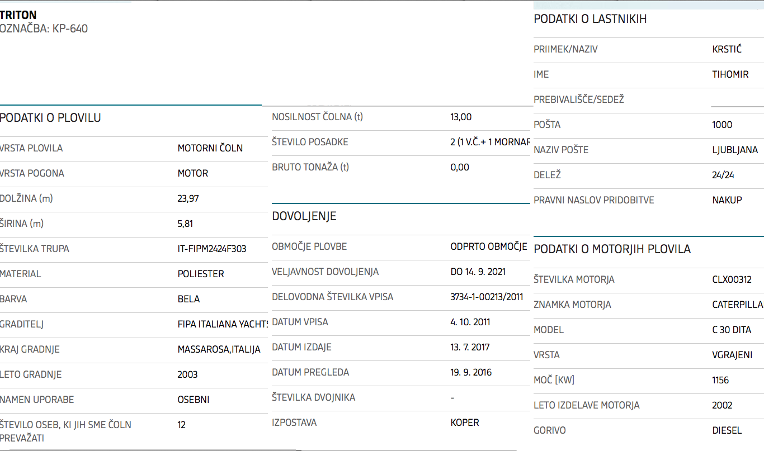Select the owner surname KRSTIĆ
Image resolution: width=764 pixels, height=451 pixels.
click(727, 49)
